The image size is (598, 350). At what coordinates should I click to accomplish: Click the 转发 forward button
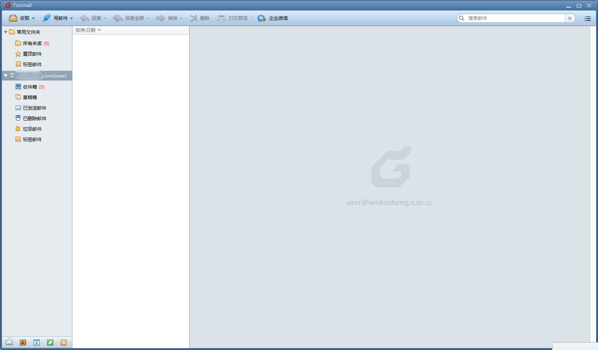click(167, 18)
